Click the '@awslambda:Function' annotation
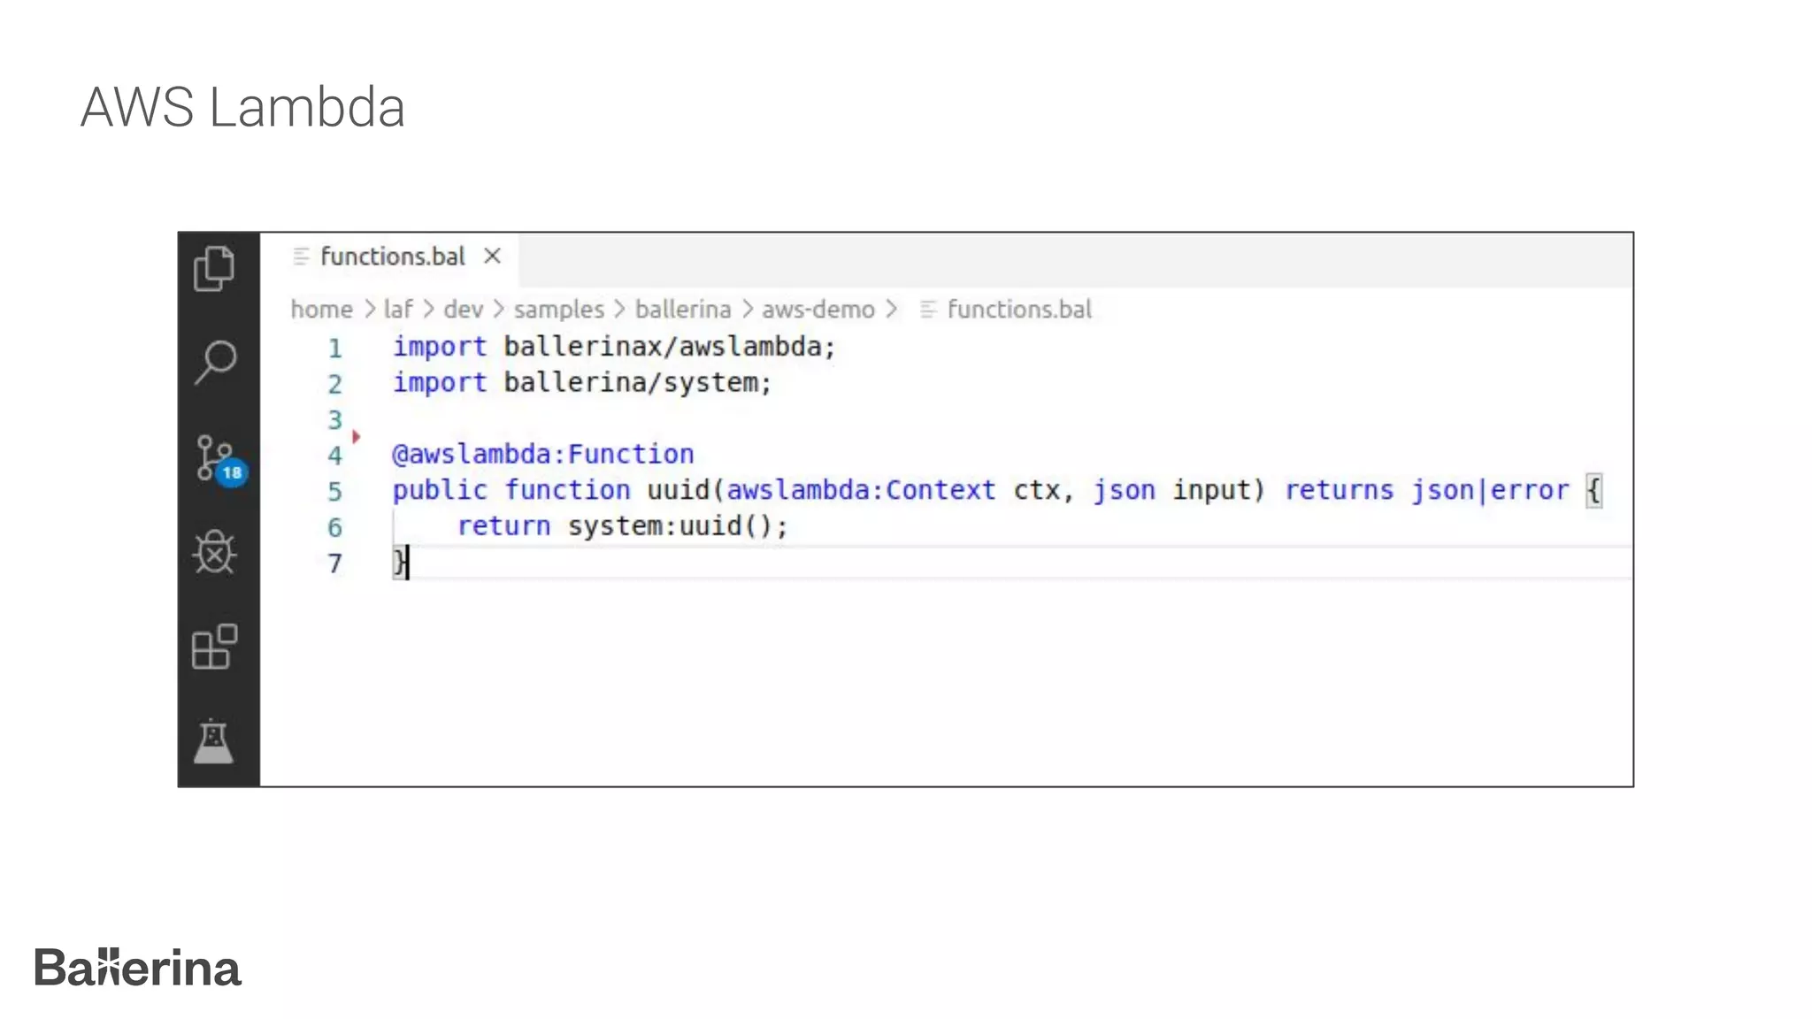Image resolution: width=1812 pixels, height=1019 pixels. pos(543,455)
